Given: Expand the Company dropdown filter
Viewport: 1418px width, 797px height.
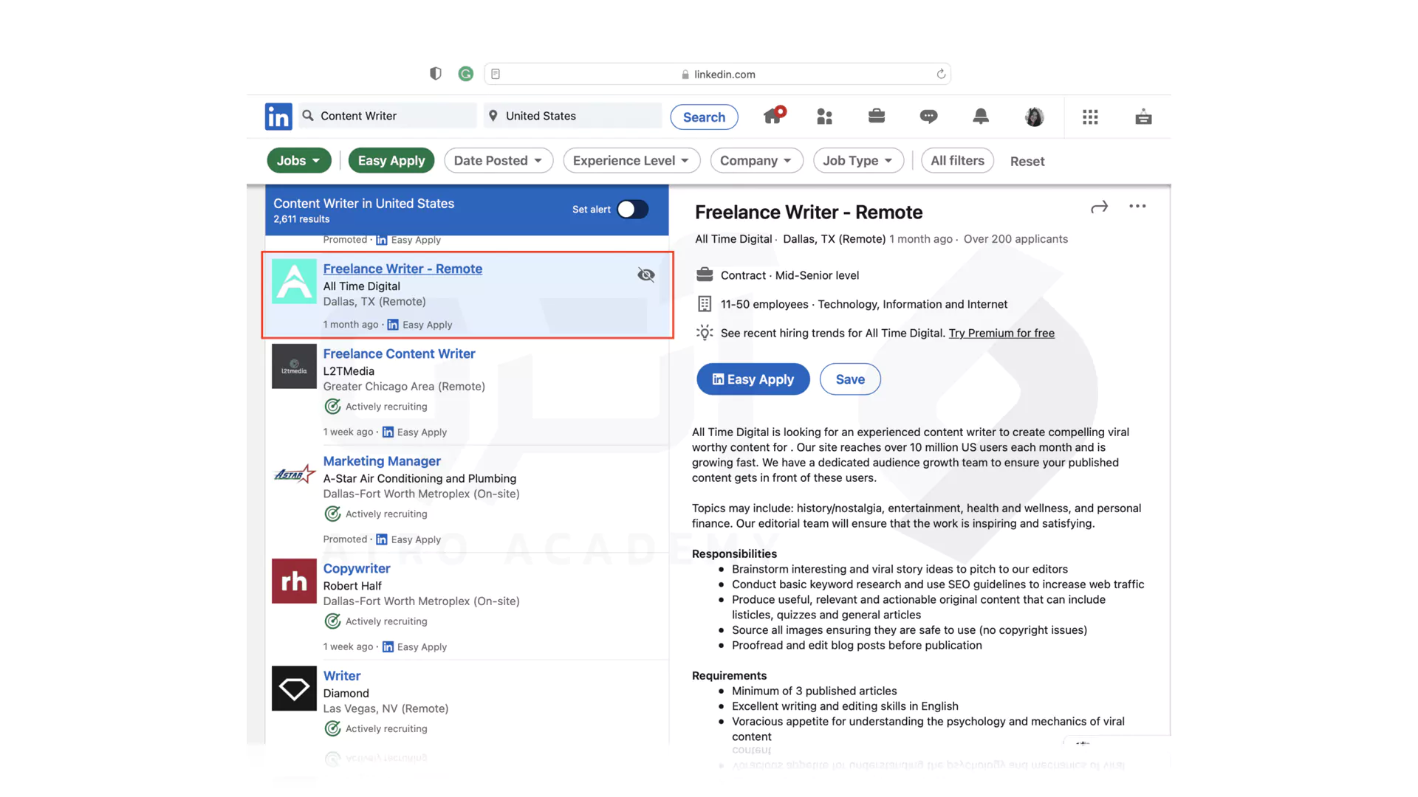Looking at the screenshot, I should point(756,161).
